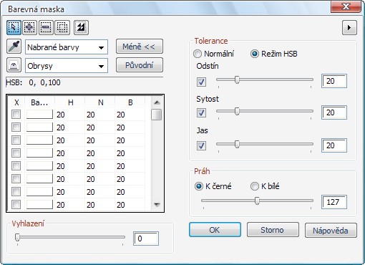365x265 pixels.
Task: Click the color list scrollbar thumb
Action: pos(157,115)
